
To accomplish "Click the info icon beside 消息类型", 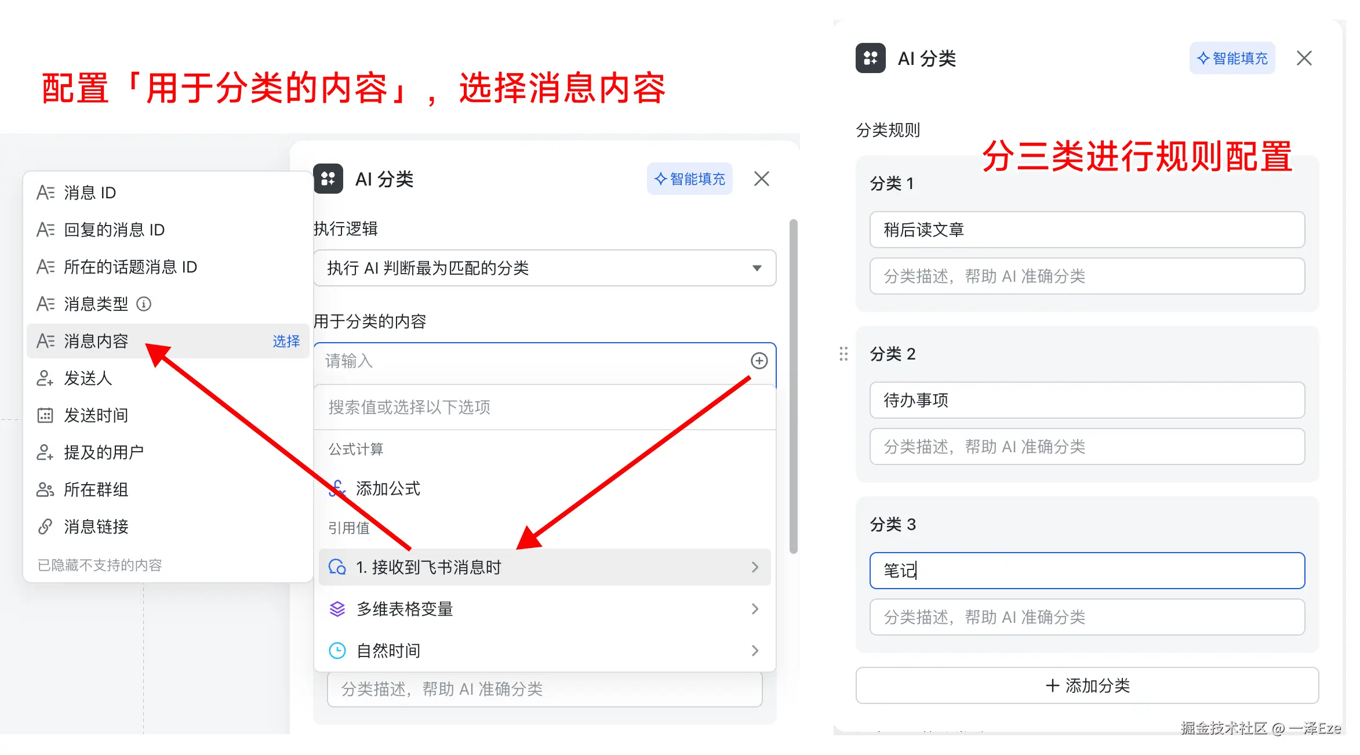I will click(x=144, y=304).
